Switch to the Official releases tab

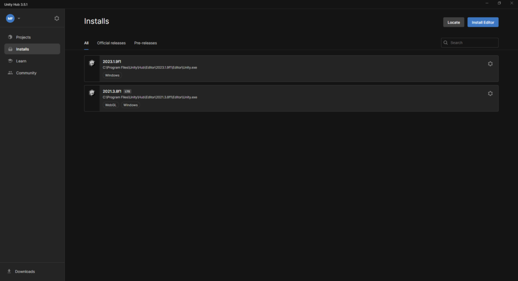111,43
